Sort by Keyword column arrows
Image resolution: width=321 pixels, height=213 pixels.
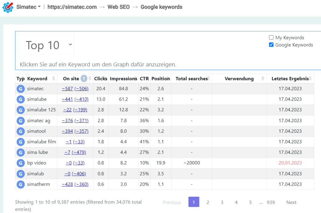(x=53, y=78)
